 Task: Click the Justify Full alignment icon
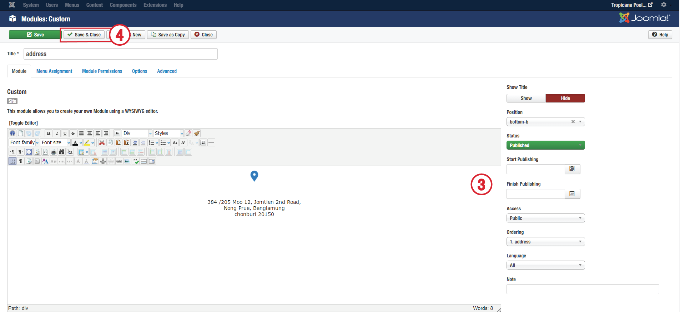point(81,133)
